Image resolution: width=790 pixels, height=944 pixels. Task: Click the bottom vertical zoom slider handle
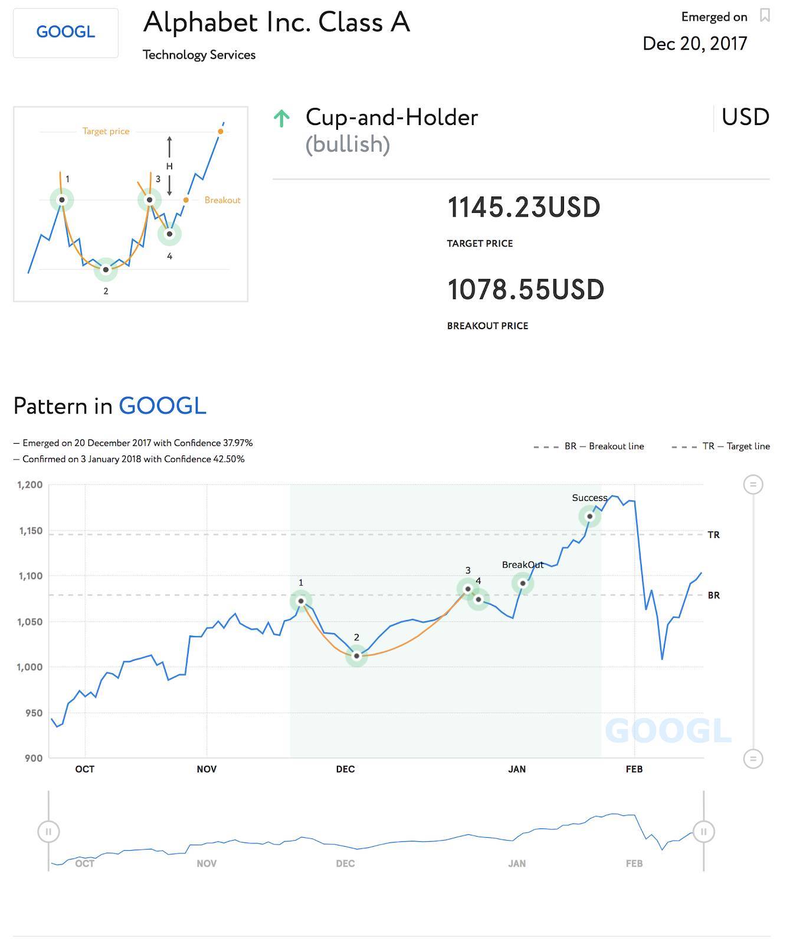pos(753,759)
